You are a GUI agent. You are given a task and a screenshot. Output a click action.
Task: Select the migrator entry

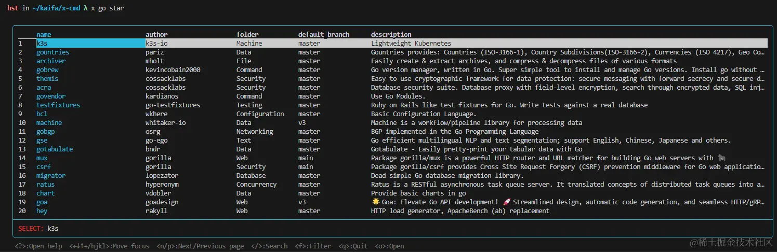pos(51,176)
